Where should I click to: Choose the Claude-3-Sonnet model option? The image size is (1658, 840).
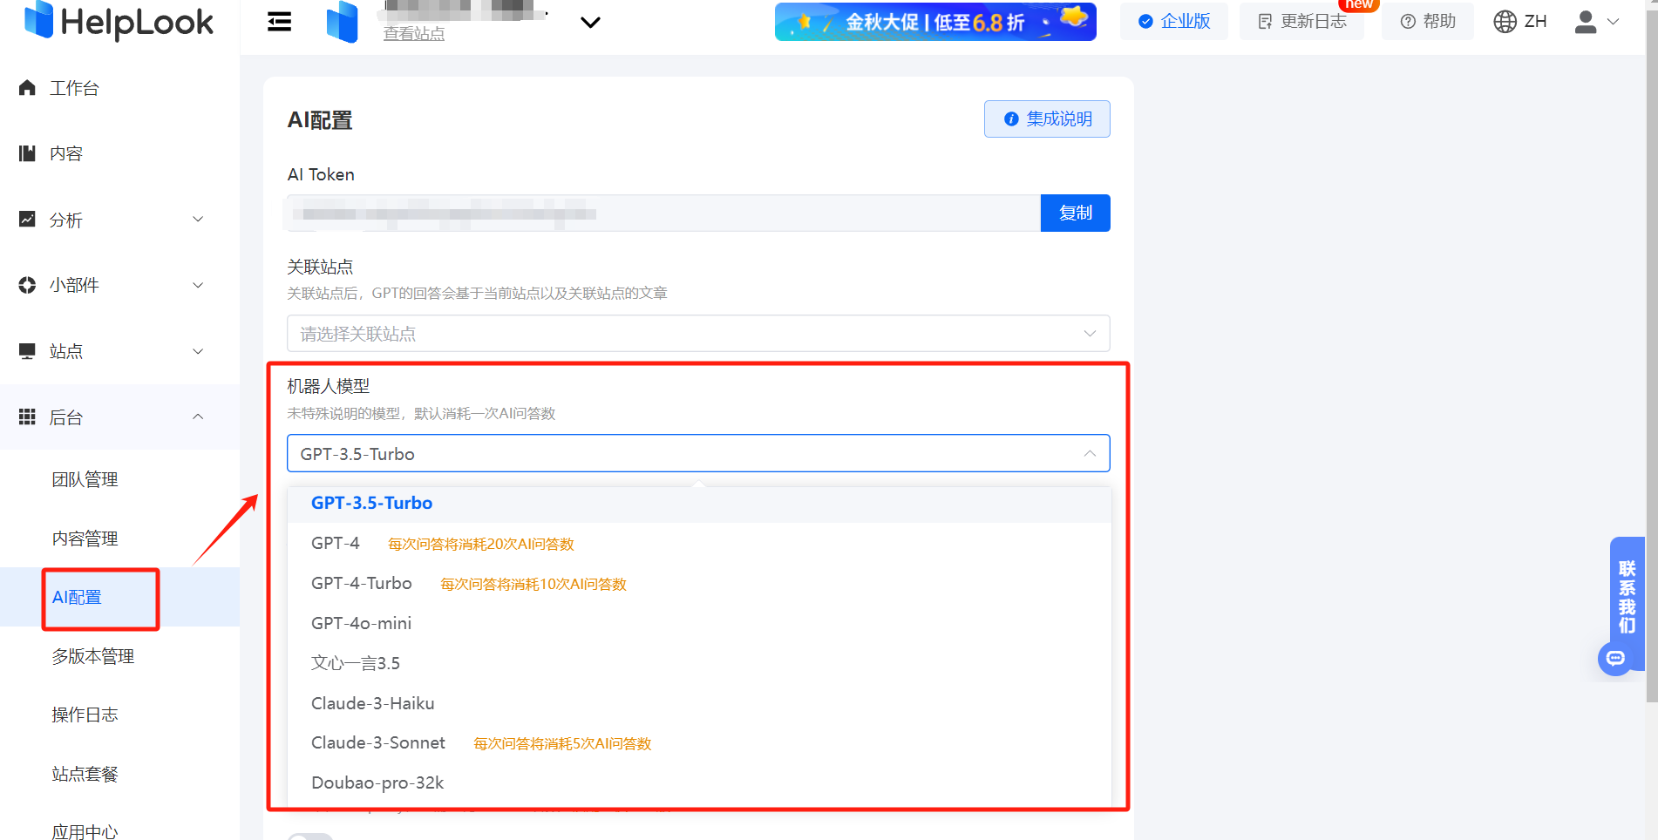pyautogui.click(x=699, y=742)
